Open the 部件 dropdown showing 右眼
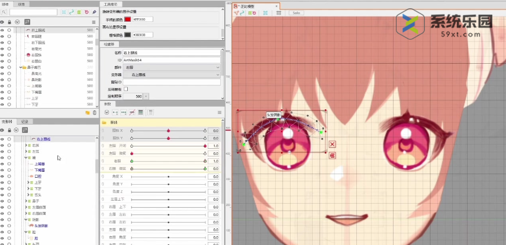Image resolution: width=506 pixels, height=245 pixels. (x=172, y=67)
